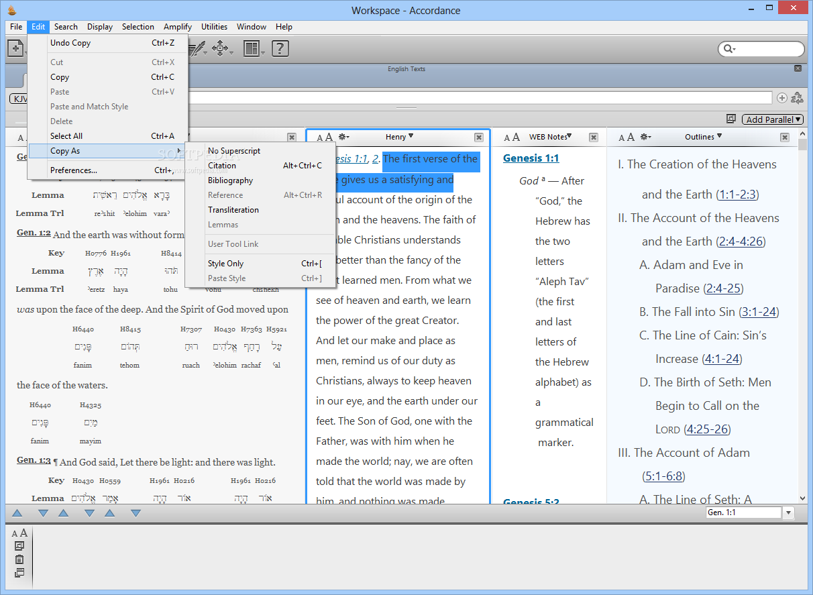Click the round plus icon beside entry field
813x595 pixels.
point(782,98)
